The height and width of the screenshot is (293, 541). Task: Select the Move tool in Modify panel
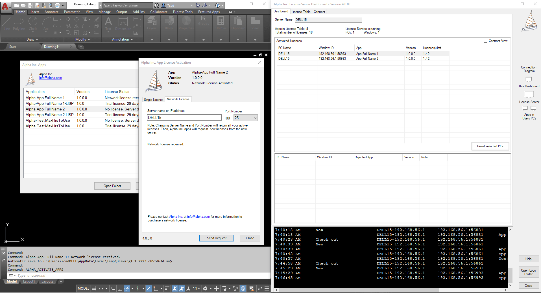68,19
